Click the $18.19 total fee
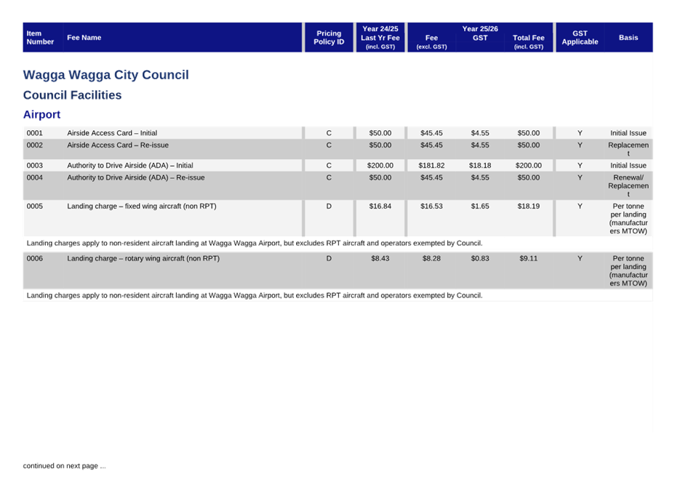The image size is (675, 477). (x=529, y=207)
